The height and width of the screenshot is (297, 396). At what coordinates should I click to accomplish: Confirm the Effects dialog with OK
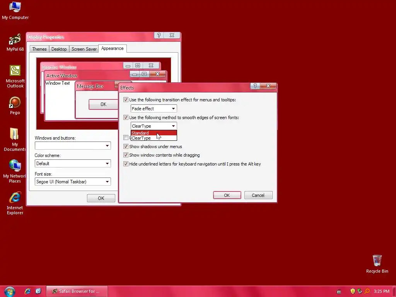227,195
